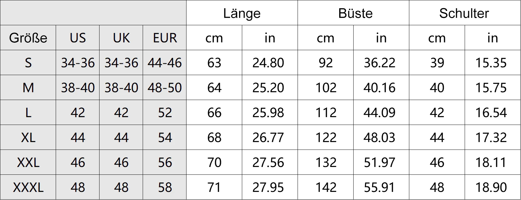Click the 24.80 length inches value
The height and width of the screenshot is (200, 521).
click(268, 63)
